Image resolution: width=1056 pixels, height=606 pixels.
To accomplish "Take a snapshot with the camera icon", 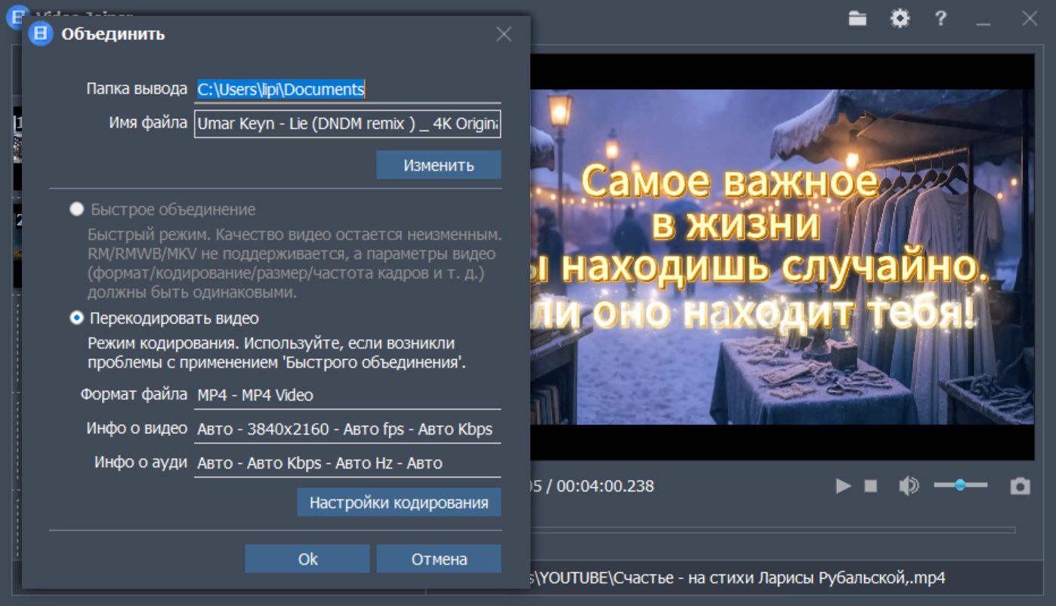I will (1020, 486).
